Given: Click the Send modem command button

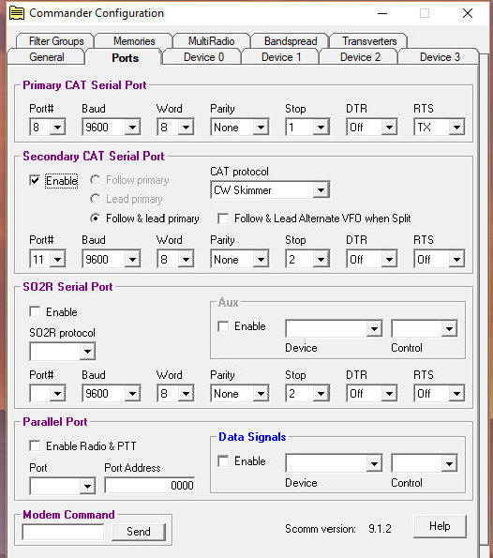Looking at the screenshot, I should 139,532.
